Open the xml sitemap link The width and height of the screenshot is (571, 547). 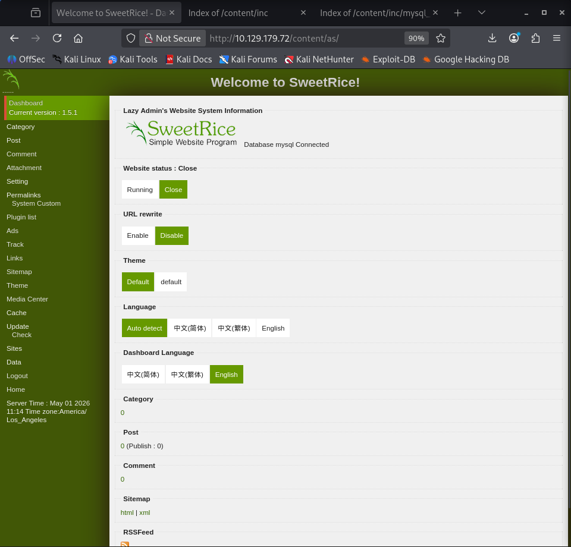pyautogui.click(x=145, y=513)
